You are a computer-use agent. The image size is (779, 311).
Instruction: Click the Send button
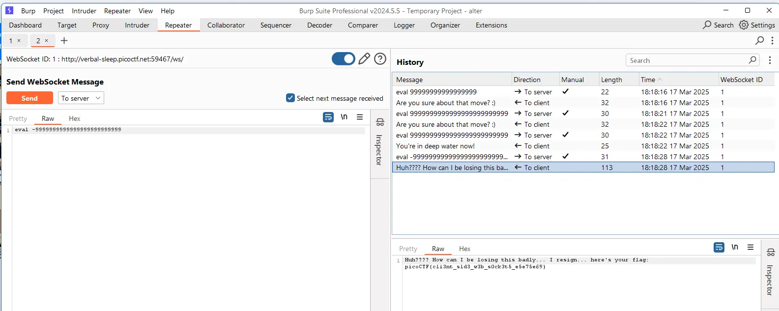(29, 98)
